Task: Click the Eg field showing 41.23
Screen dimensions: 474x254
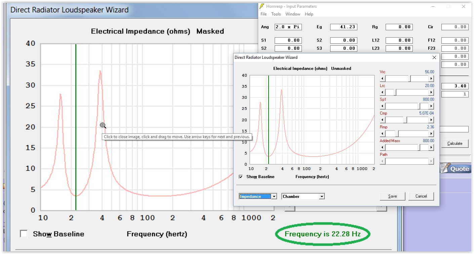Action: click(x=344, y=27)
